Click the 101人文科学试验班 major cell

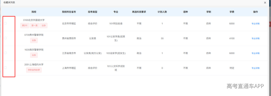116,68
